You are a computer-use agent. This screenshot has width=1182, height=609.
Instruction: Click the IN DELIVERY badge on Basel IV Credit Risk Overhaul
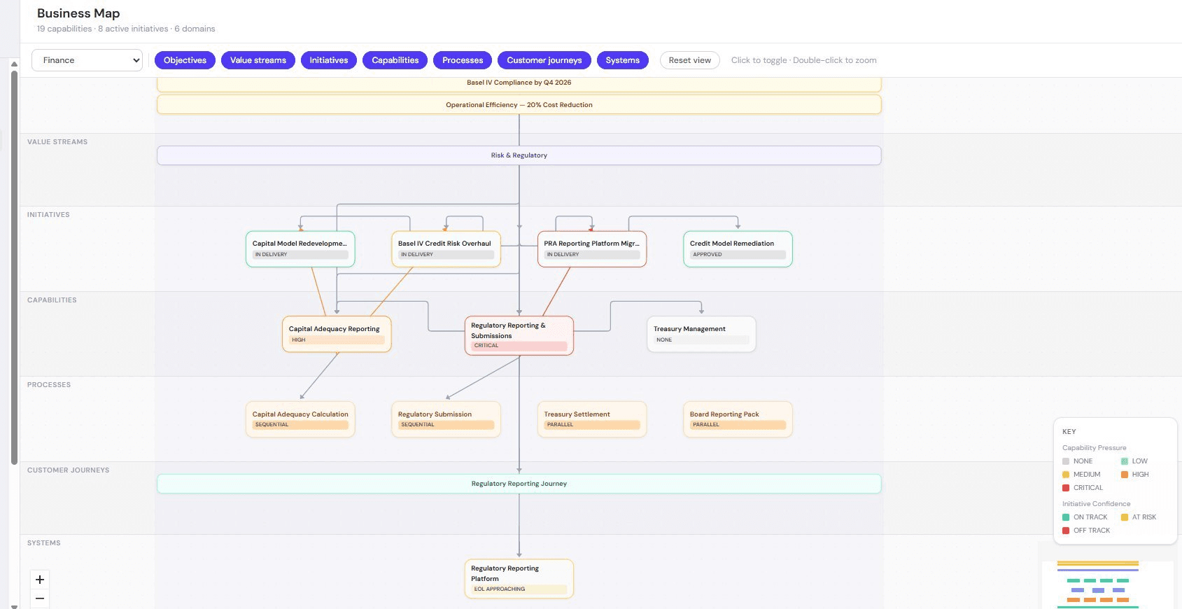pos(446,255)
